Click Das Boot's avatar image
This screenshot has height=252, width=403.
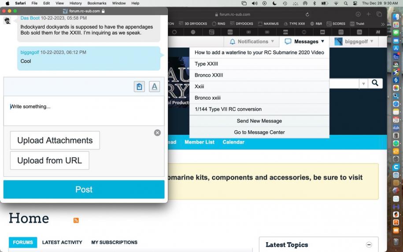tap(7, 20)
